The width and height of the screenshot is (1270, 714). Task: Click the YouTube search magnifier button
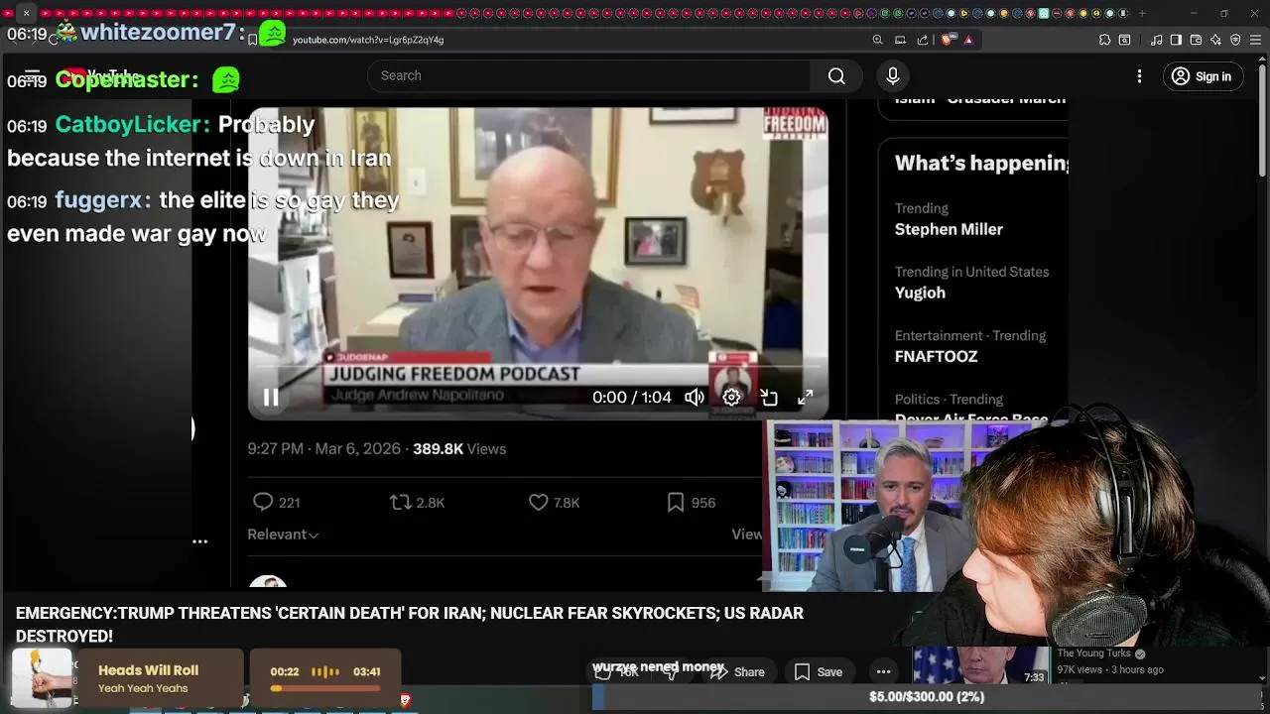coord(836,76)
